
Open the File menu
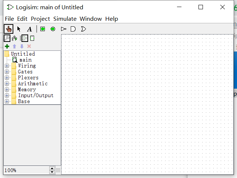(9, 19)
